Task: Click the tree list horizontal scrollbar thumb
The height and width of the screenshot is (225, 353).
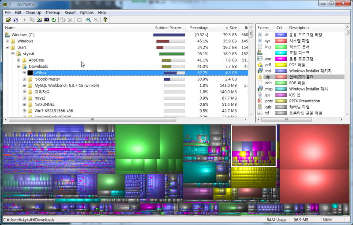Action: pyautogui.click(x=92, y=120)
